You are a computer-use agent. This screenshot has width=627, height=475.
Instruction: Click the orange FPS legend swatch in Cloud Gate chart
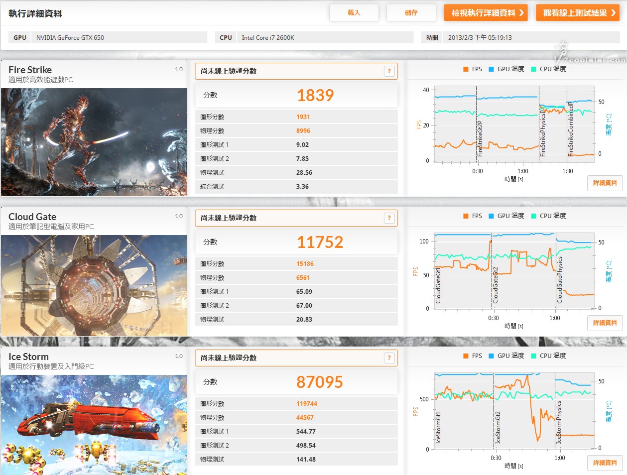click(x=466, y=216)
